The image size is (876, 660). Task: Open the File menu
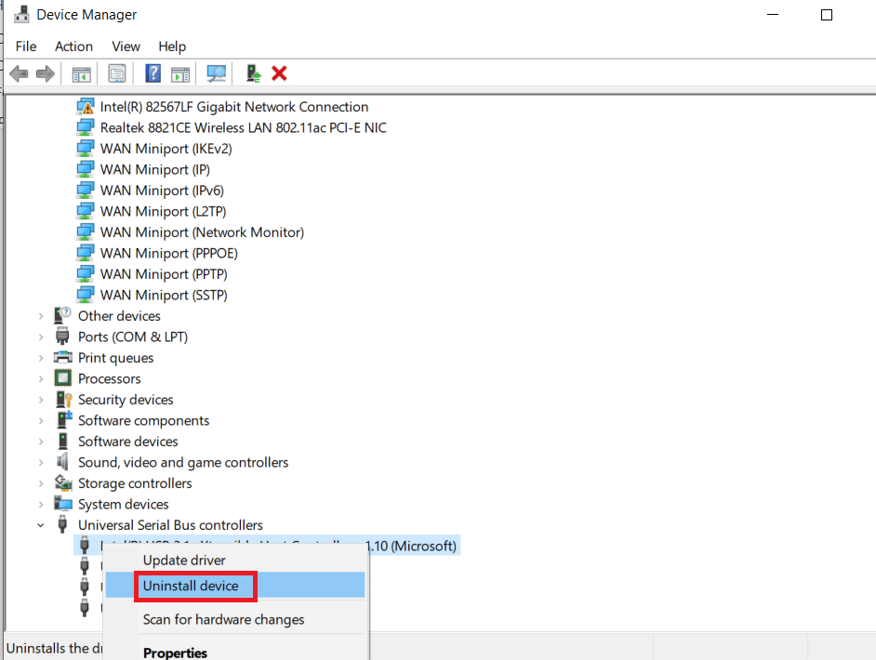(26, 46)
